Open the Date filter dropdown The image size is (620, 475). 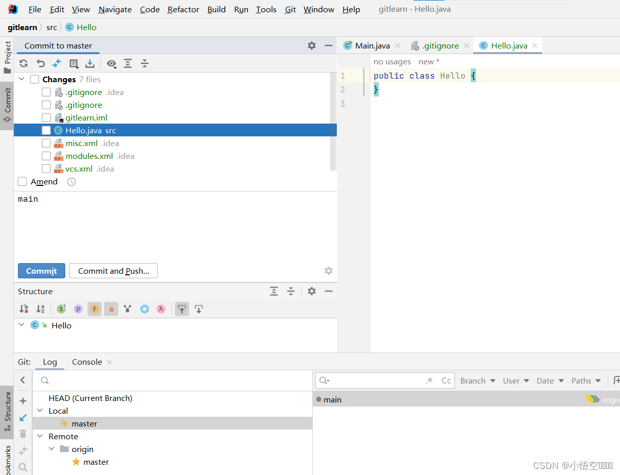pyautogui.click(x=550, y=381)
